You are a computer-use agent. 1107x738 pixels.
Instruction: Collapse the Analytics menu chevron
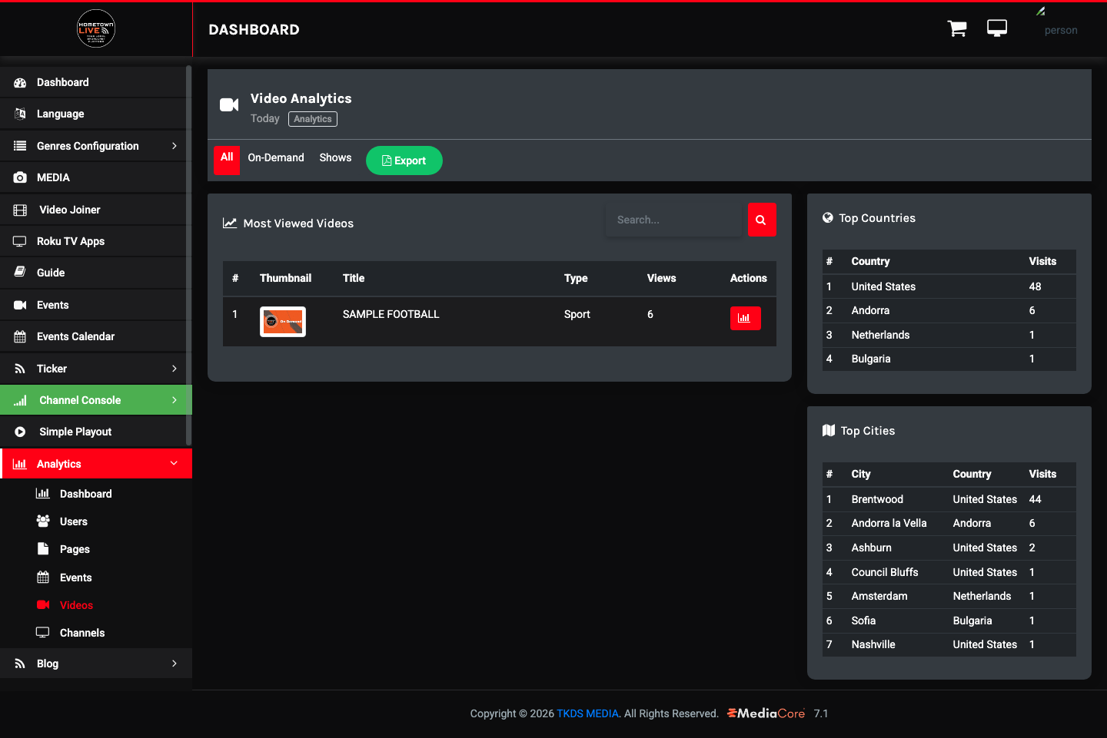click(x=175, y=463)
